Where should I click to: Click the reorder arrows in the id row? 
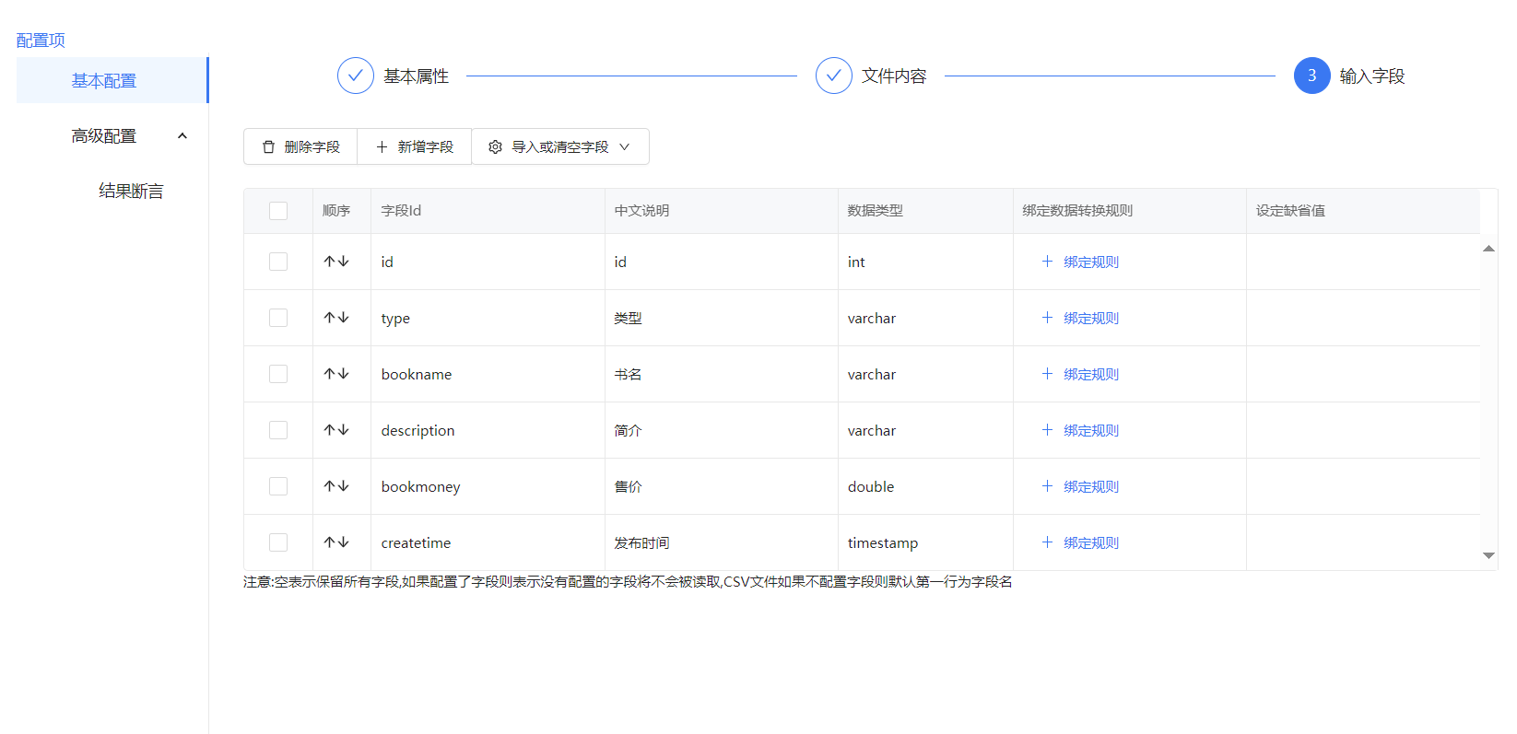point(336,262)
